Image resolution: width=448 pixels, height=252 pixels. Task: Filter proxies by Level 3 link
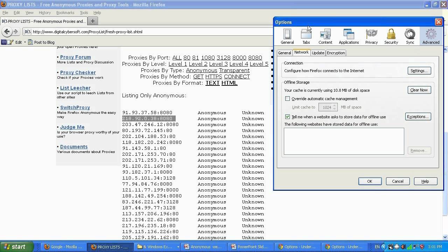[x=218, y=64]
